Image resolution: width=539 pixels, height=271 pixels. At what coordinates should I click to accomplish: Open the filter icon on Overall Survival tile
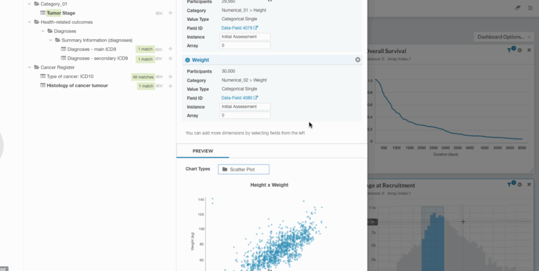point(511,50)
